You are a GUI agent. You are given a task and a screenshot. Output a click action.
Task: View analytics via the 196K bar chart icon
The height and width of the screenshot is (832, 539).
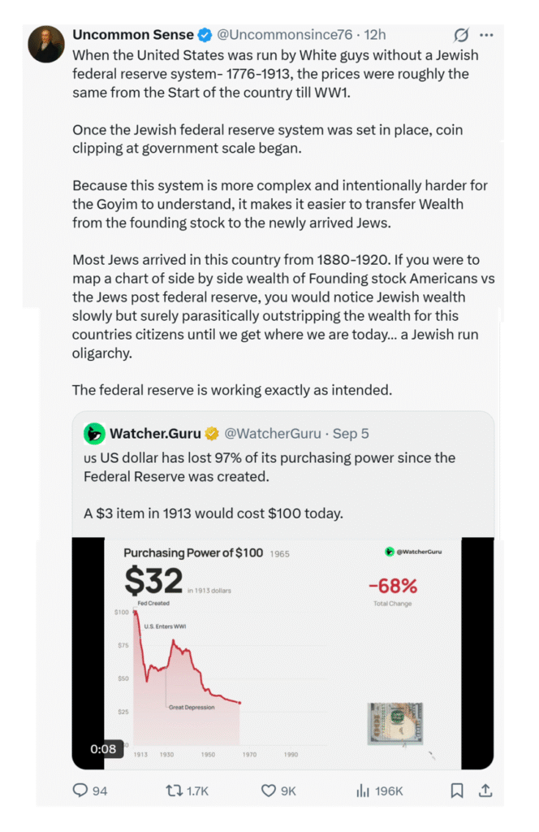363,791
